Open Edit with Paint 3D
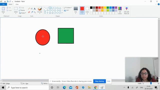 coord(126,10)
